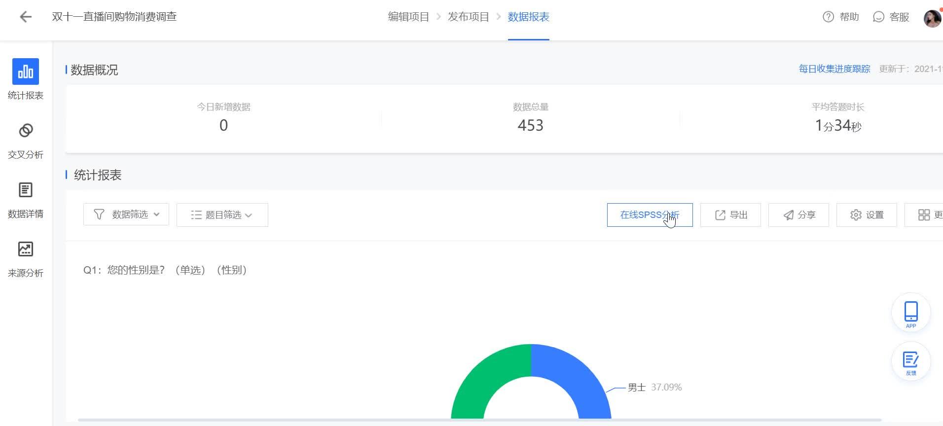Image resolution: width=943 pixels, height=426 pixels.
Task: Click the 导出 label text
Action: point(739,215)
